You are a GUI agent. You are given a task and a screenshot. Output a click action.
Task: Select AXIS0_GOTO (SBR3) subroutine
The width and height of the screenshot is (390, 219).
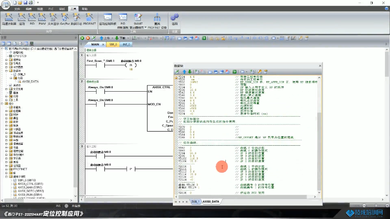pos(31,191)
